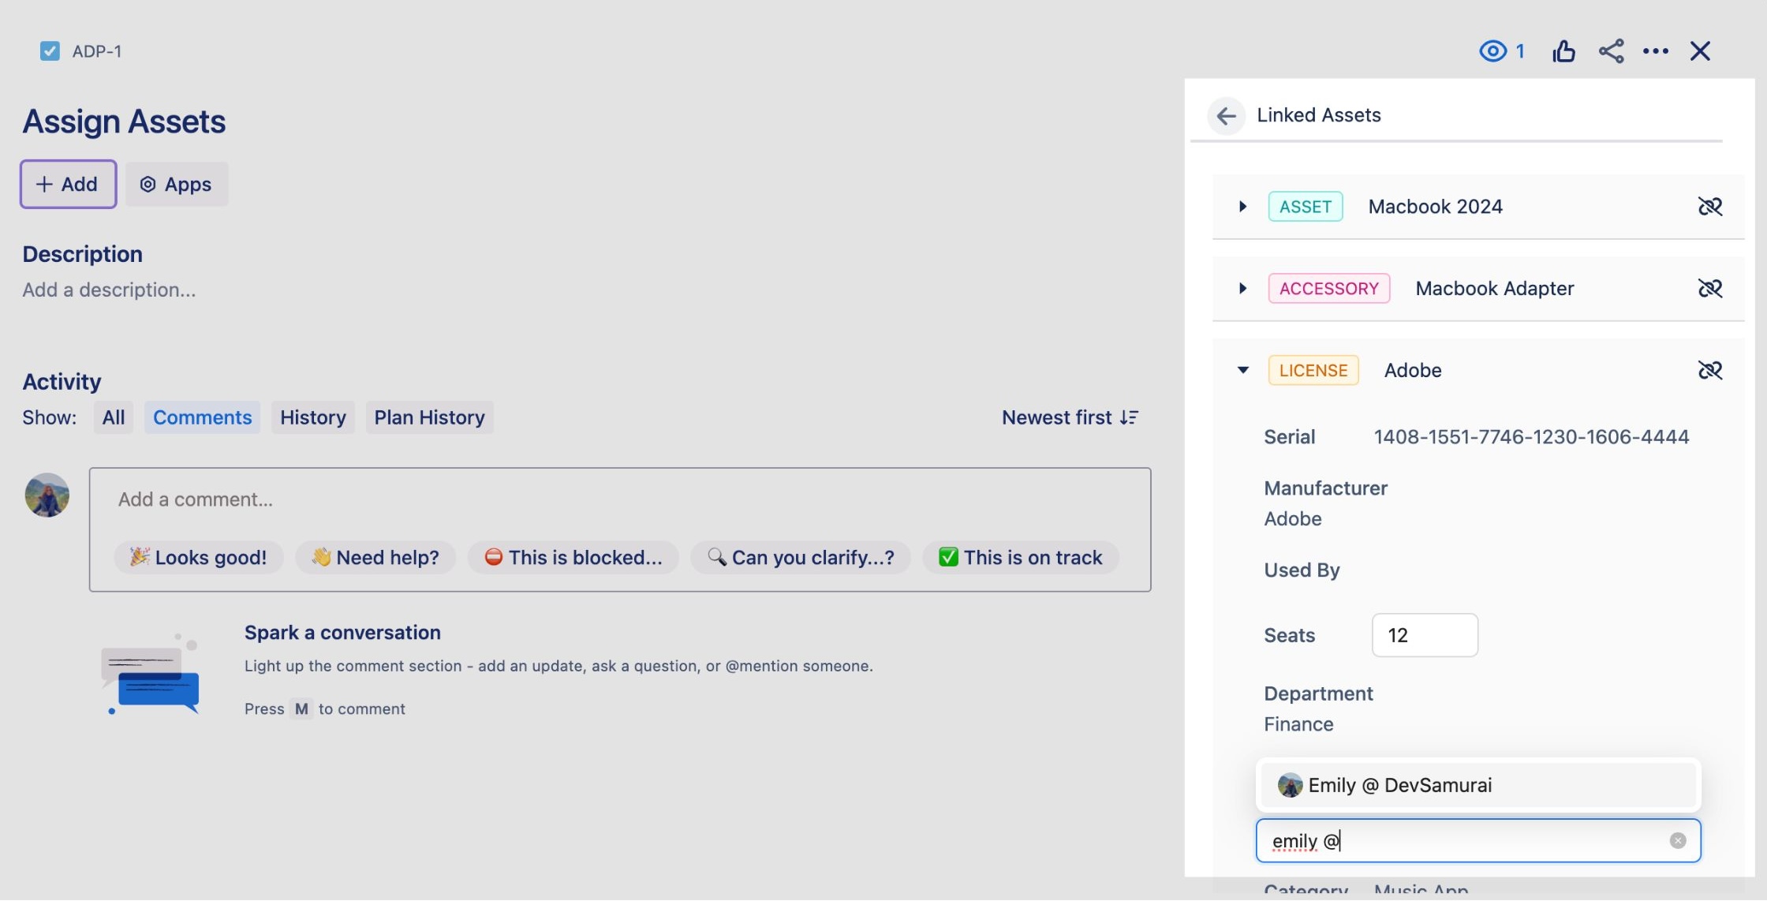The height and width of the screenshot is (901, 1767).
Task: Like the issue with thumbs up
Action: click(1563, 50)
